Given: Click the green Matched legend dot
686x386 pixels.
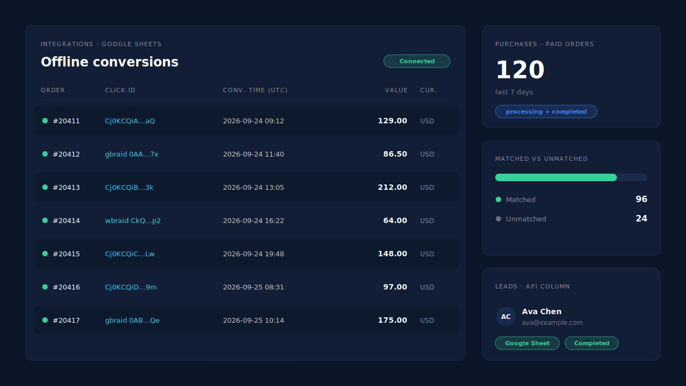Looking at the screenshot, I should tap(498, 199).
